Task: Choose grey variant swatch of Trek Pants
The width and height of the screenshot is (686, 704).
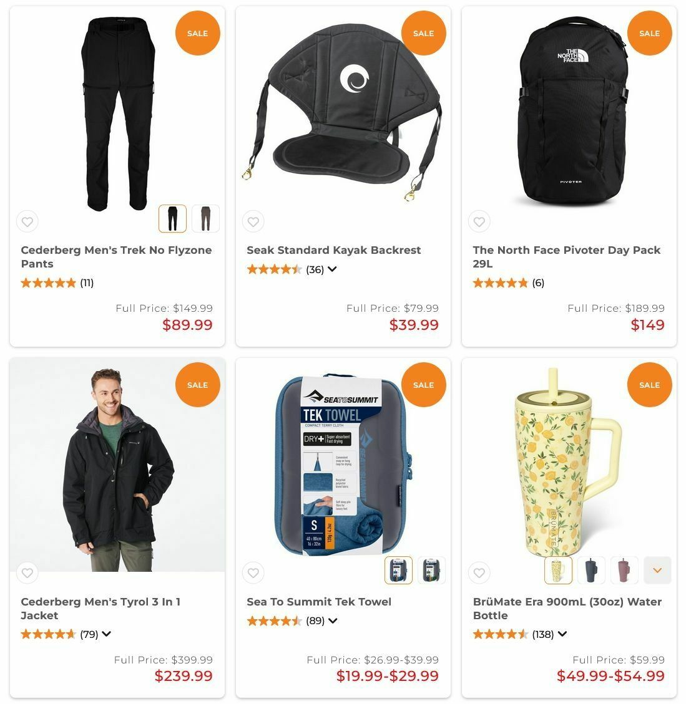Action: [205, 219]
